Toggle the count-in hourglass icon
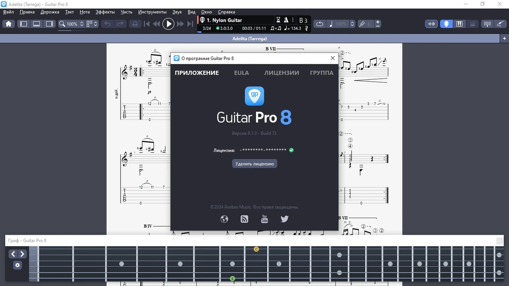The width and height of the screenshot is (509, 286). click(x=278, y=20)
